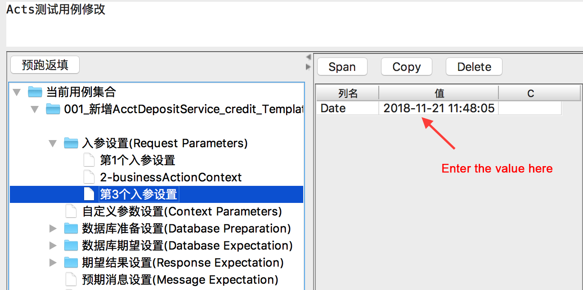Click the 数据库准备设置 folder icon
Image resolution: width=583 pixels, height=290 pixels.
[71, 228]
